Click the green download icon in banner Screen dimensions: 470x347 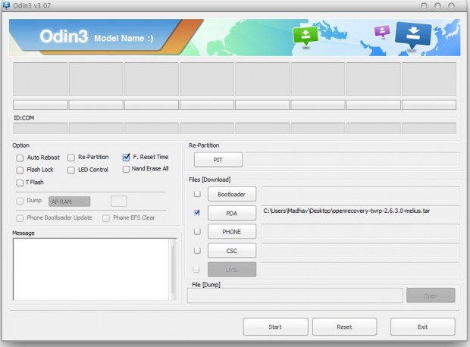point(305,36)
